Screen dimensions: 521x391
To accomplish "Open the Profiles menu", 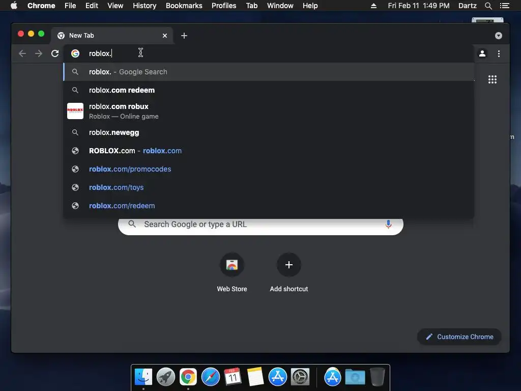I will coord(224,6).
